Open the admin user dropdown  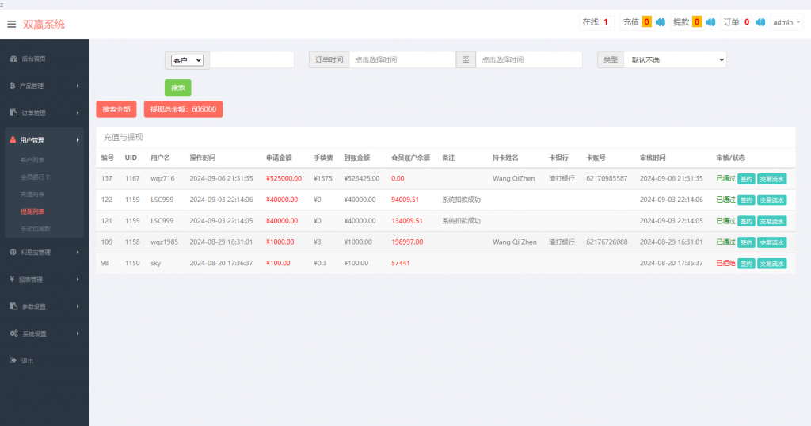(786, 22)
